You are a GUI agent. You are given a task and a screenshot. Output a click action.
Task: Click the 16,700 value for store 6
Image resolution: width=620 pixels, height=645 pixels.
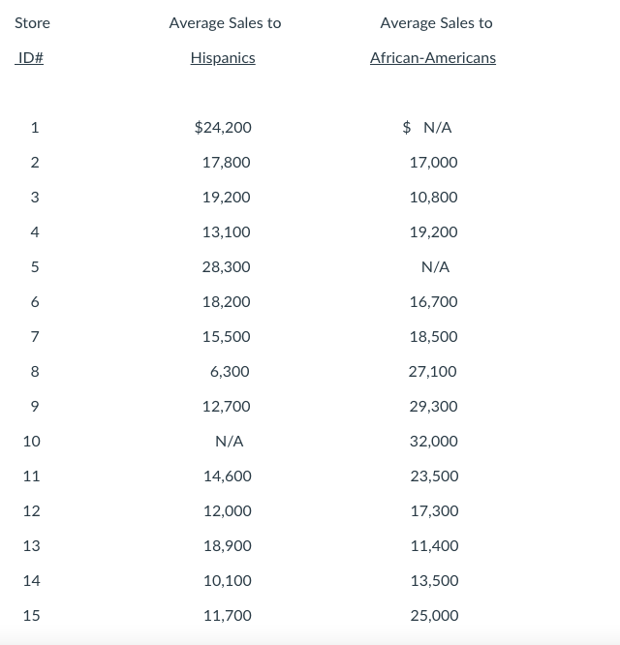pyautogui.click(x=433, y=301)
